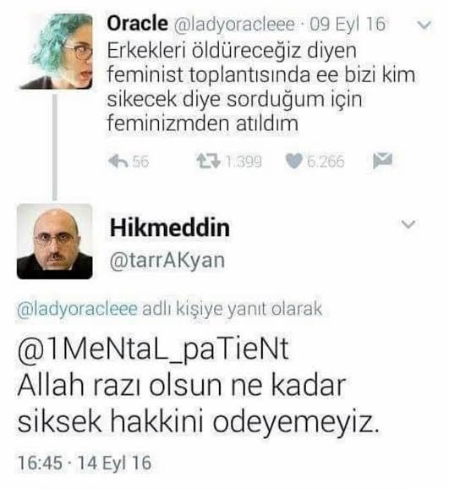Image resolution: width=449 pixels, height=489 pixels.
Task: Open the @tarrAKyan handle
Action: 167,261
